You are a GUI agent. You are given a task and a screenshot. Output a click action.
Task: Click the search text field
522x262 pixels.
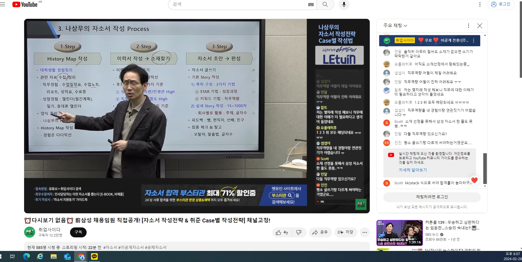[238, 4]
